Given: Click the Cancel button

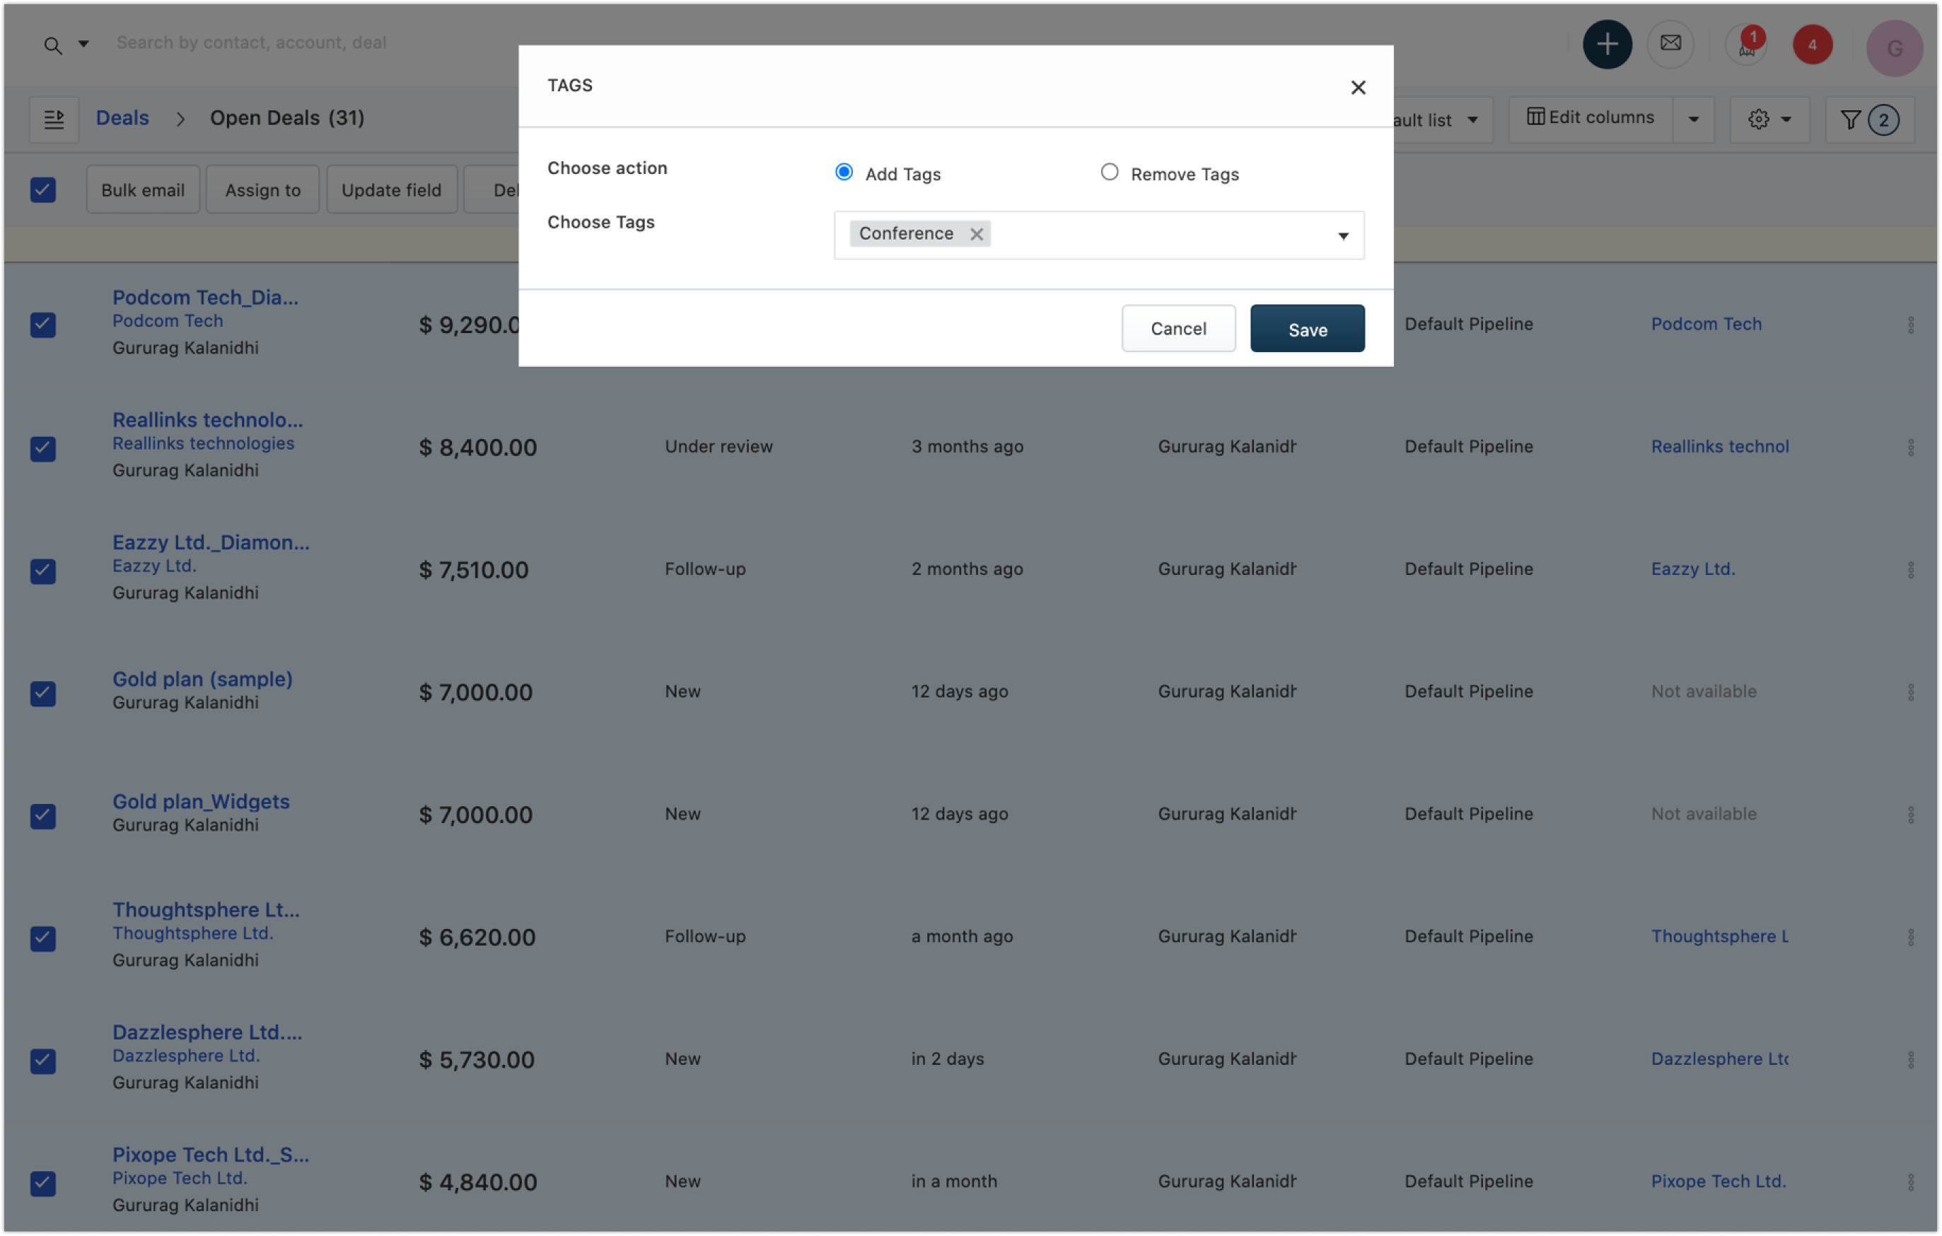Looking at the screenshot, I should [x=1178, y=329].
